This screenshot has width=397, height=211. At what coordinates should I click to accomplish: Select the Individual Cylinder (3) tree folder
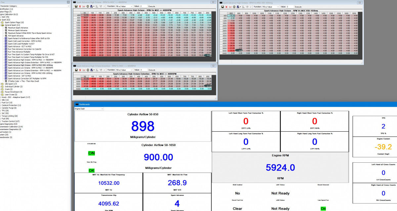pyautogui.click(x=14, y=86)
